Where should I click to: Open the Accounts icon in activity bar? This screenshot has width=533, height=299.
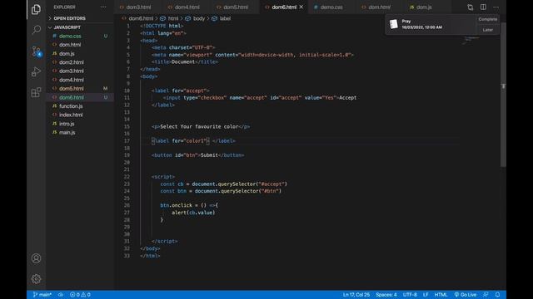pyautogui.click(x=36, y=258)
